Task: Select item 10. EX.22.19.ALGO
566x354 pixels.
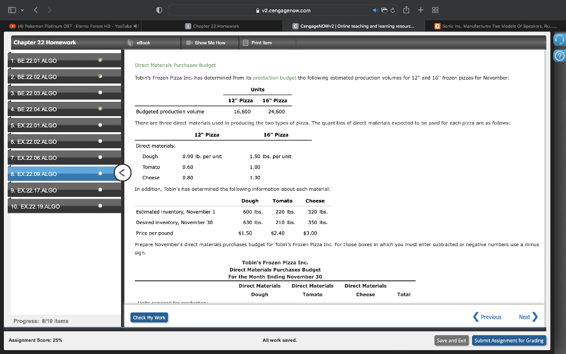Action: 64,206
